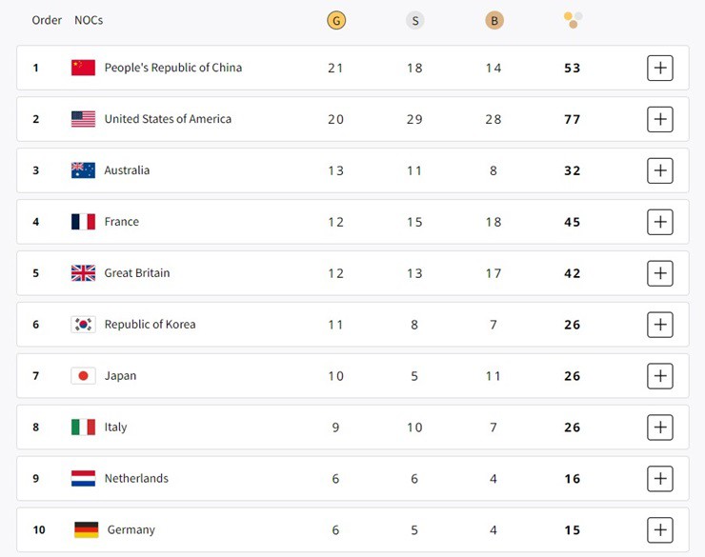
Task: Click the Australia flag icon
Action: (x=83, y=170)
